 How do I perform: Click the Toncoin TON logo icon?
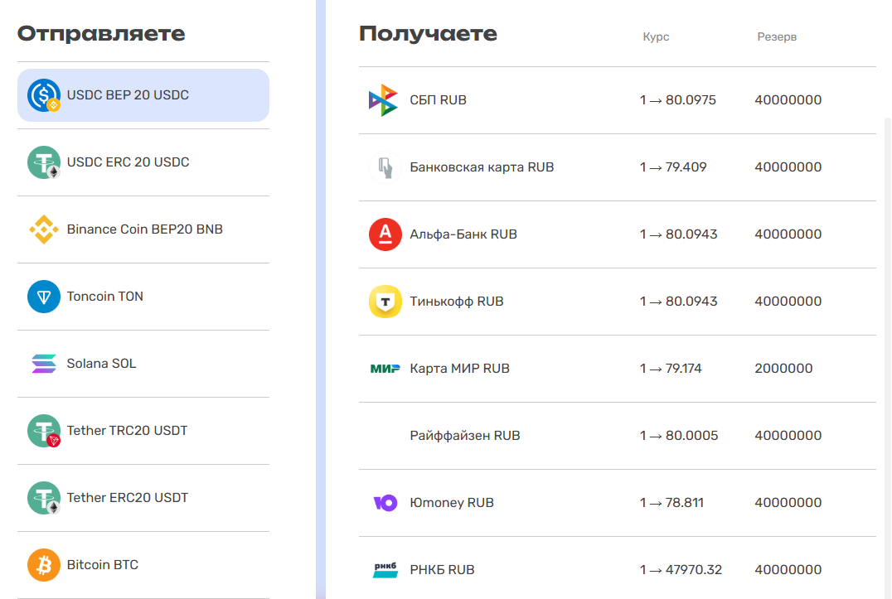43,297
